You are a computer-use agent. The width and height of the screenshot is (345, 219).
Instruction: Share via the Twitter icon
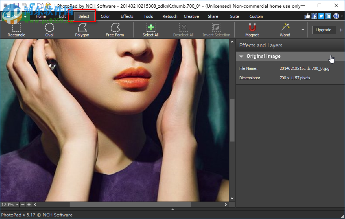(x=321, y=16)
